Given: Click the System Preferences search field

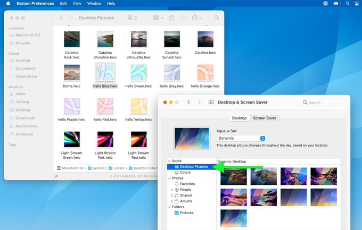Looking at the screenshot, I should coord(323,102).
